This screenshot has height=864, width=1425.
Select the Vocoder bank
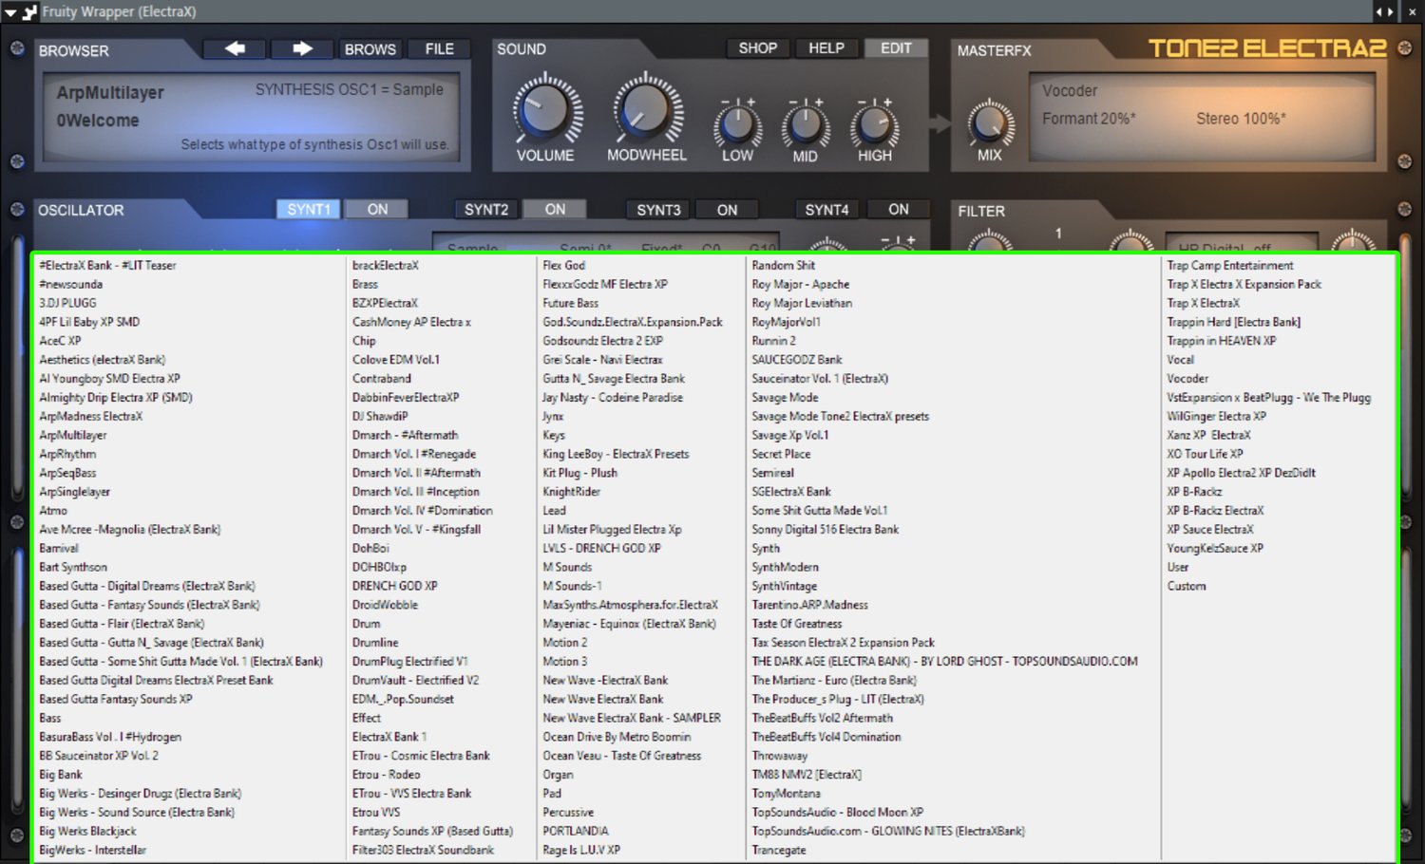point(1187,379)
